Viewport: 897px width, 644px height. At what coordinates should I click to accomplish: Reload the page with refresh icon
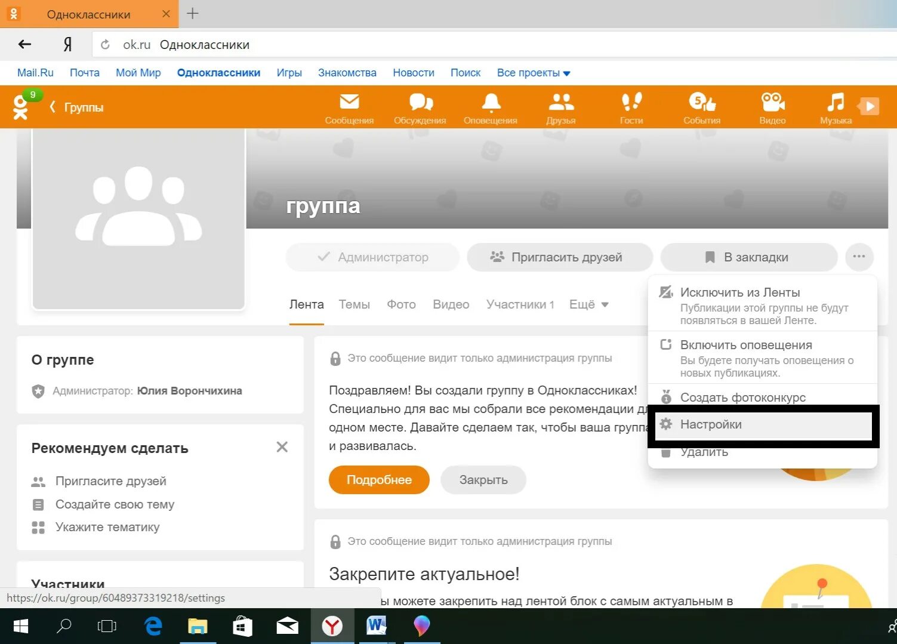point(105,45)
